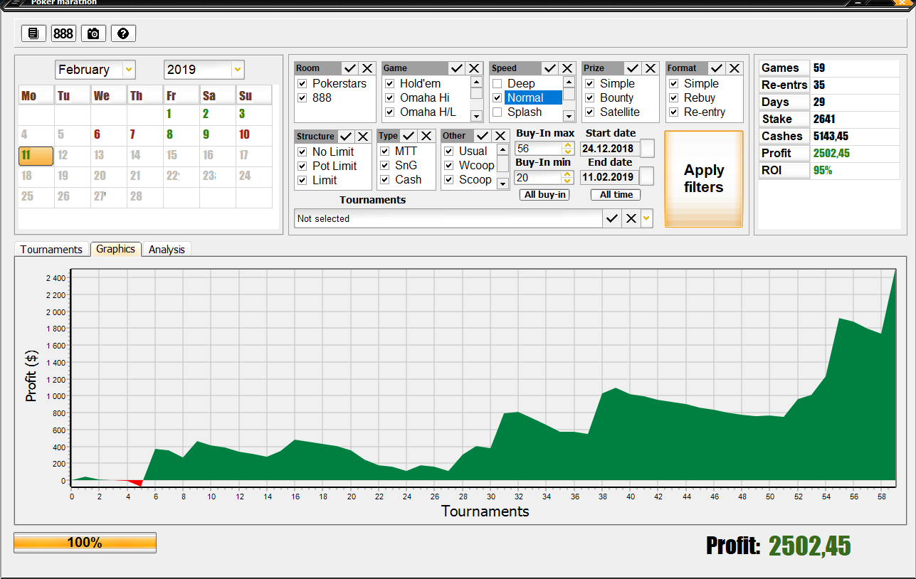Switch to the Tournaments tab
916x579 pixels.
[x=51, y=250]
